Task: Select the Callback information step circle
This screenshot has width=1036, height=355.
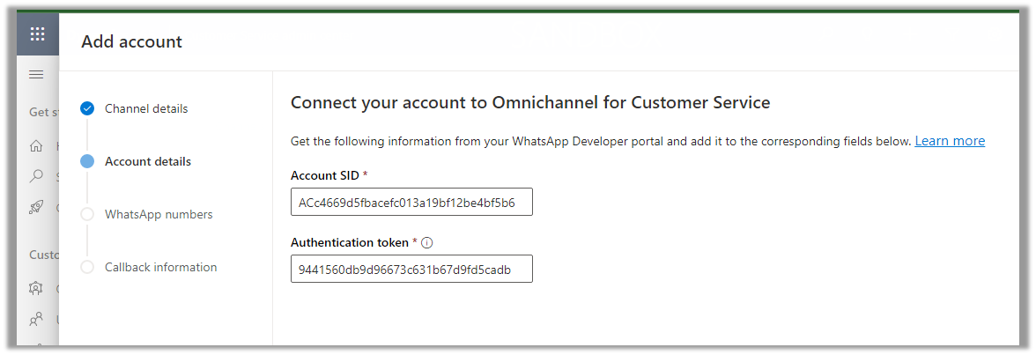Action: pos(86,267)
